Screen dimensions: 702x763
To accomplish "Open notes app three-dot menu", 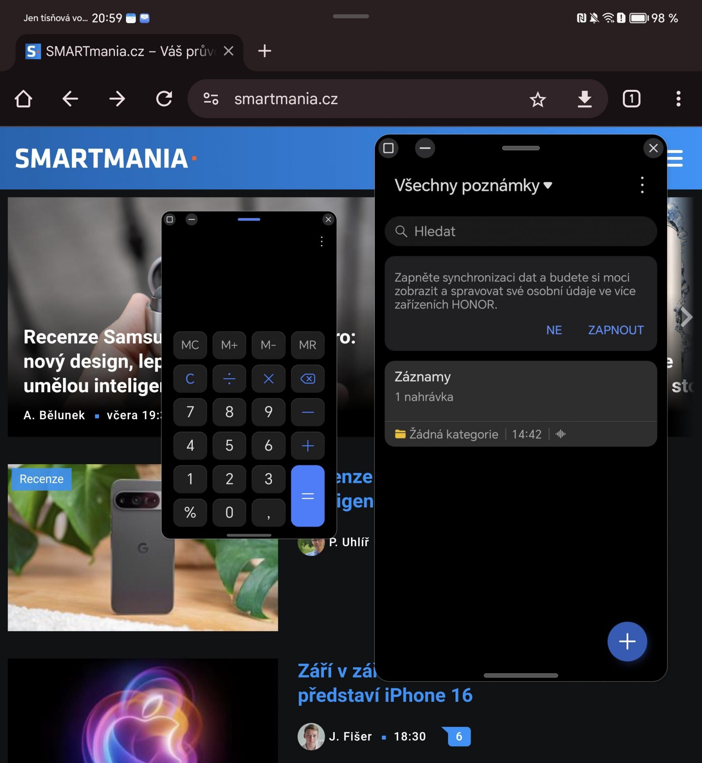I will tap(642, 185).
